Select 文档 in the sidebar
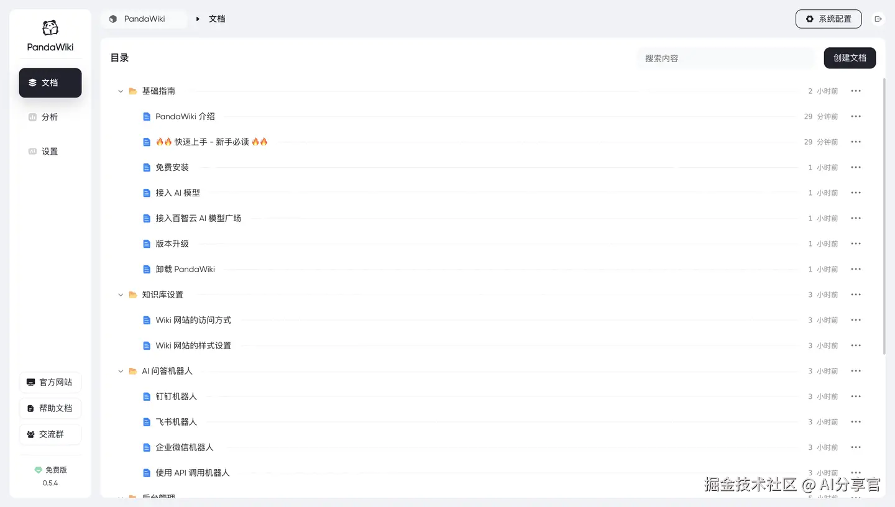Screen dimensions: 895x507 pyautogui.click(x=50, y=83)
